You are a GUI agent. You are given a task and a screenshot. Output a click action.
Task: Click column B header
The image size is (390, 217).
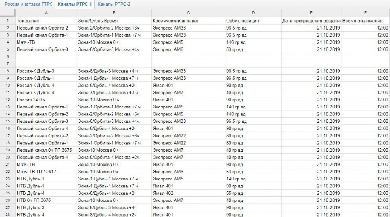pos(114,14)
